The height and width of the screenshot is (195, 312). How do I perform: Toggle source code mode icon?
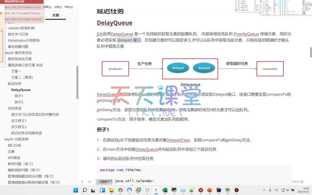pos(90,182)
